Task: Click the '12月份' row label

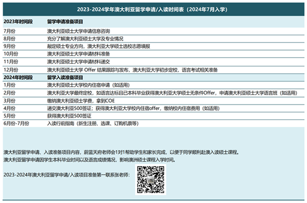Action: tap(11, 70)
